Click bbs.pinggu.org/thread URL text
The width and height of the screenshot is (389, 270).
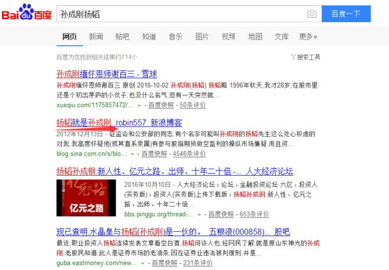(x=159, y=214)
